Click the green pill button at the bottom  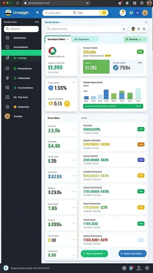94,254
